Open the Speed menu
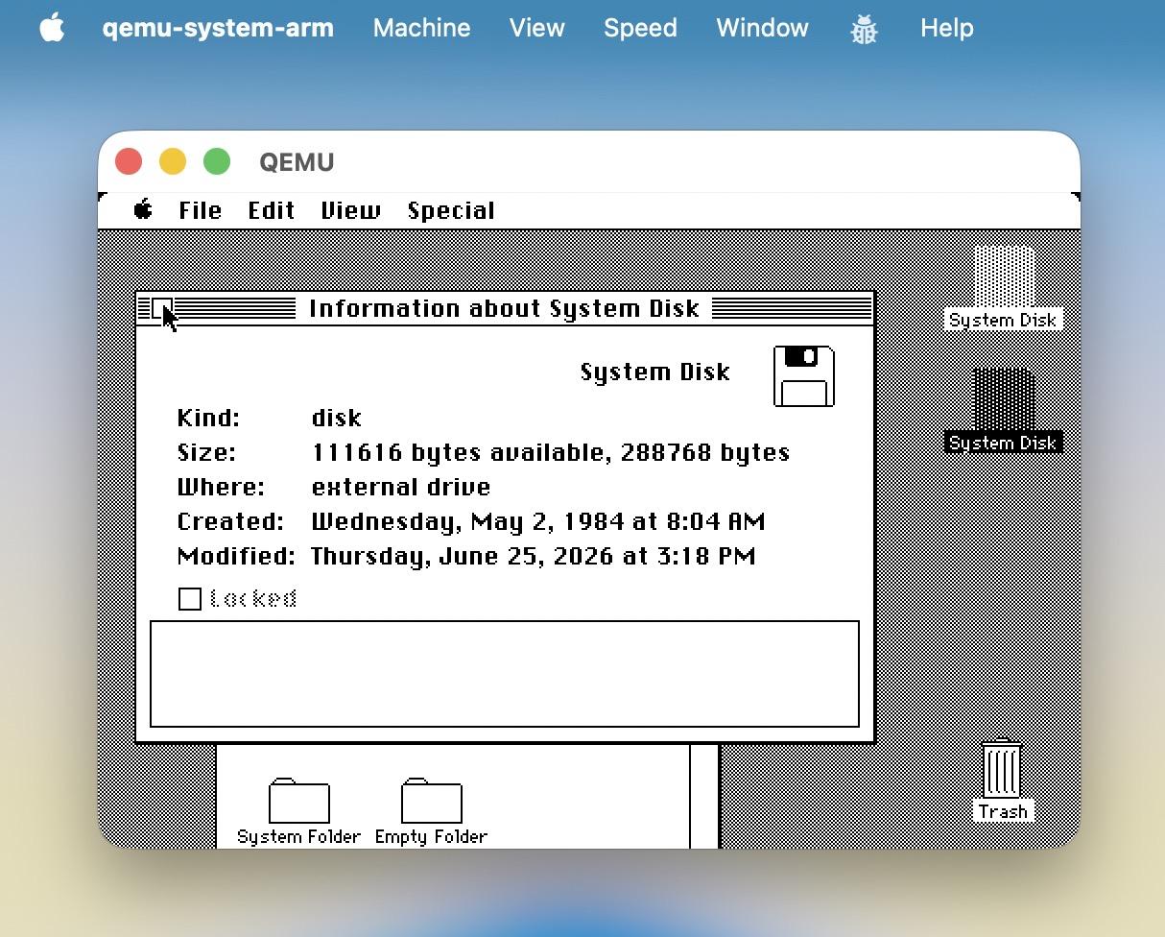 640,28
